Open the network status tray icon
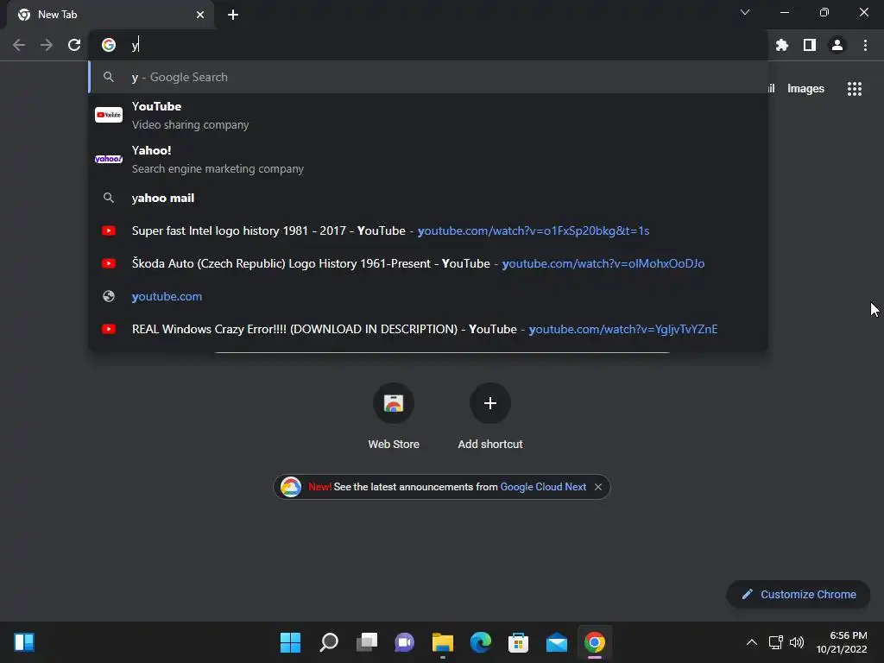 [776, 642]
